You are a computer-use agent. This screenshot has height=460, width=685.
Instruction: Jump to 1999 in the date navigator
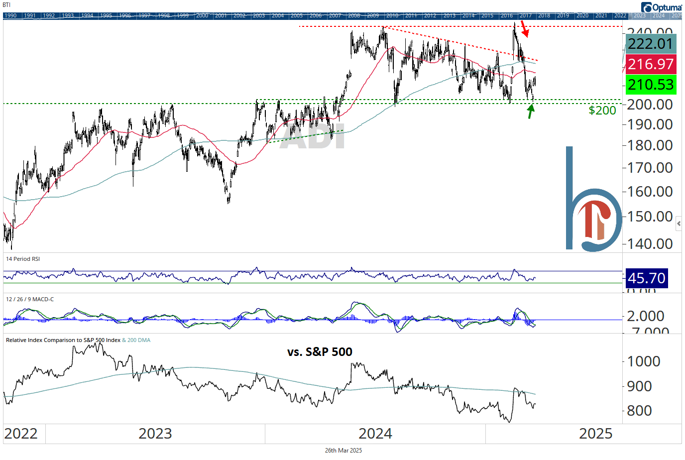coord(183,16)
